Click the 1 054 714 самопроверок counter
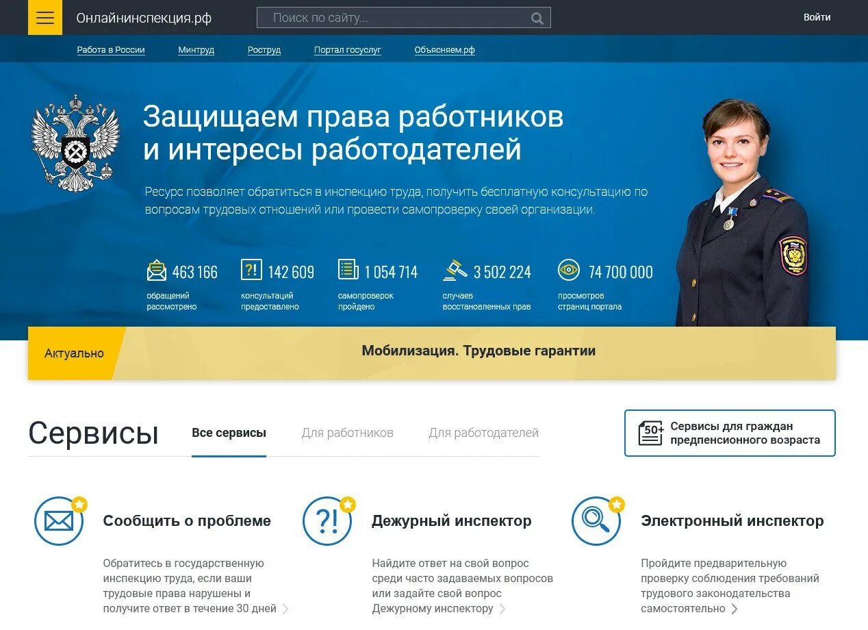 point(378,286)
